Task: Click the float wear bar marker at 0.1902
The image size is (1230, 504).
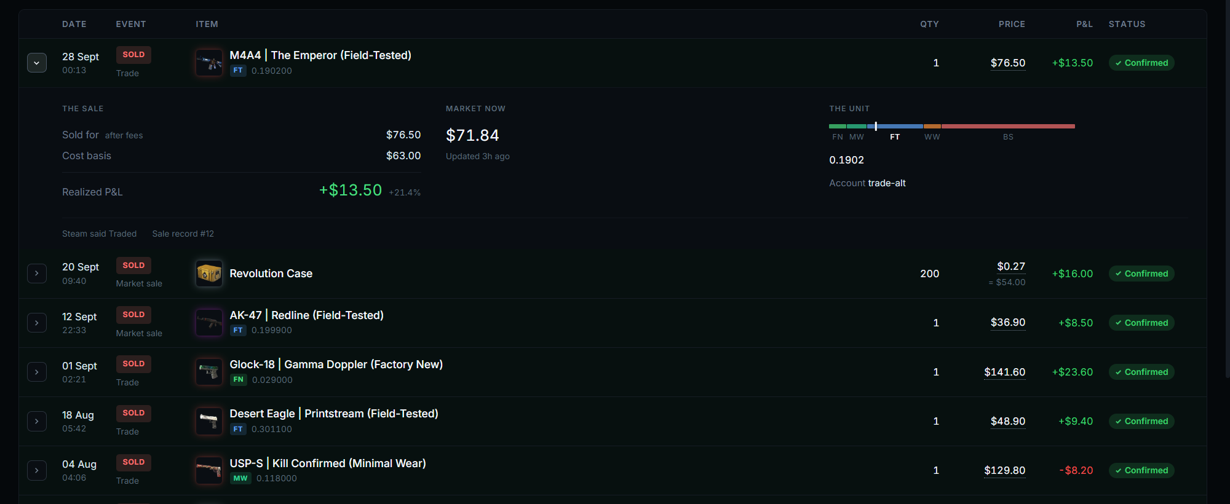Action: (876, 126)
